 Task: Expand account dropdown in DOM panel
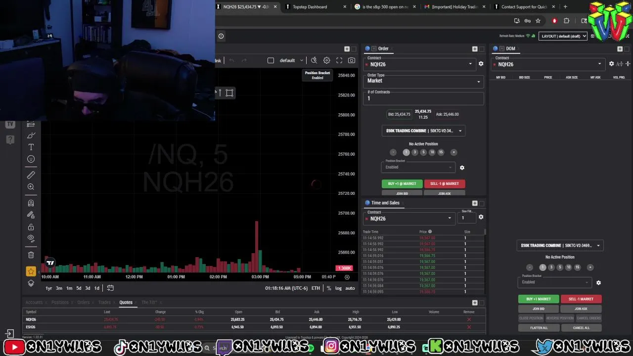coord(560,246)
